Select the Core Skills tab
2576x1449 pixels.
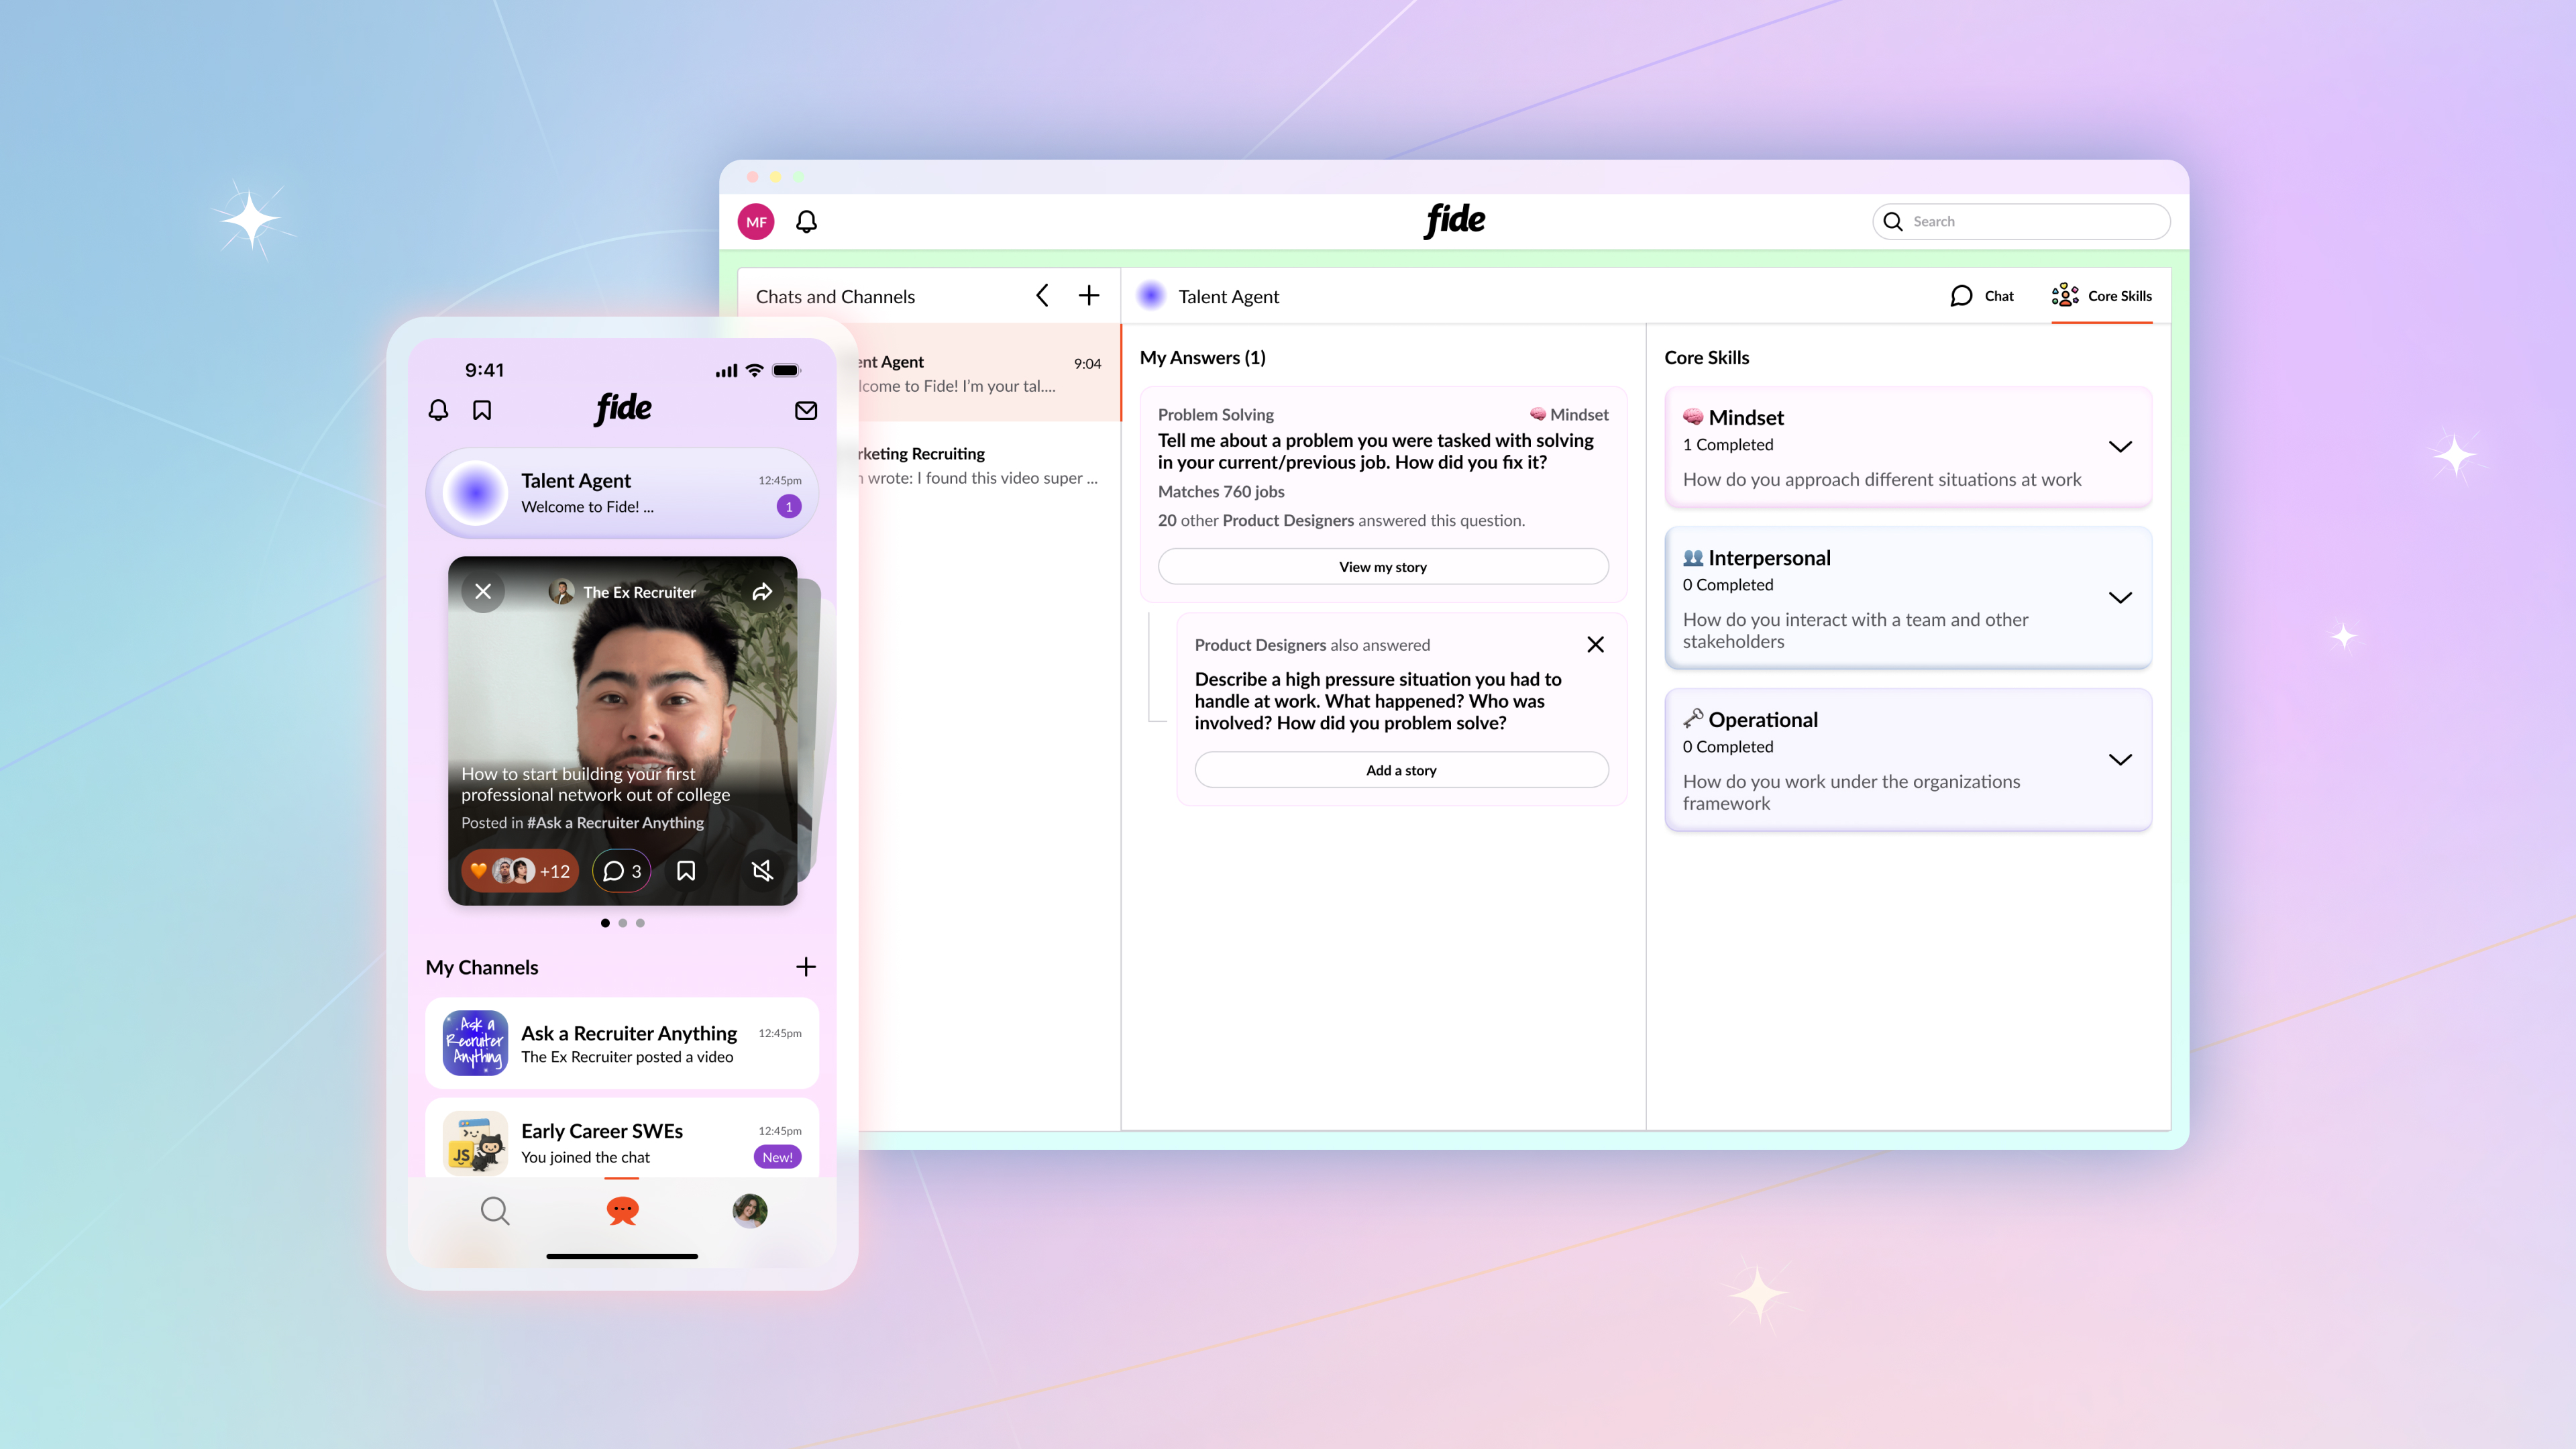2102,296
